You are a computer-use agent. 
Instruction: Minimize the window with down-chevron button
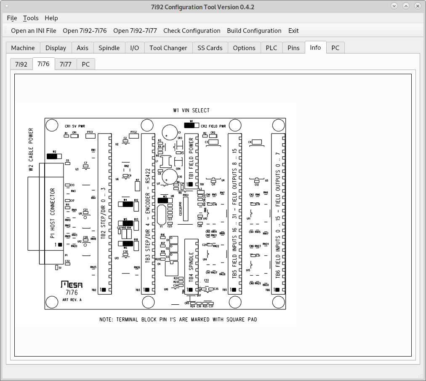coord(394,6)
